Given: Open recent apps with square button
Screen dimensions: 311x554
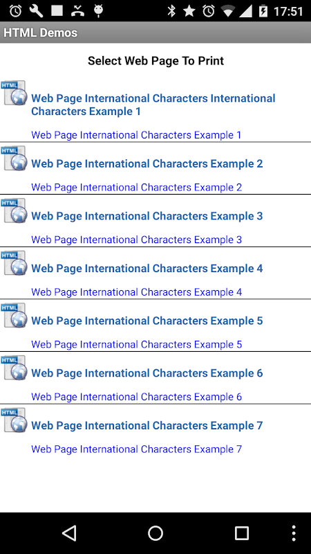Looking at the screenshot, I should coord(242,533).
